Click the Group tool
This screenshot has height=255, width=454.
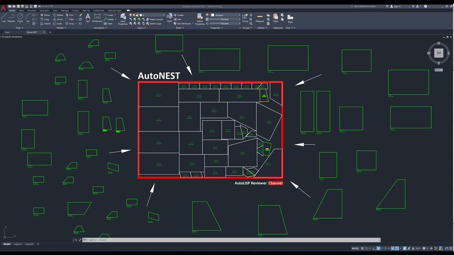[x=245, y=18]
